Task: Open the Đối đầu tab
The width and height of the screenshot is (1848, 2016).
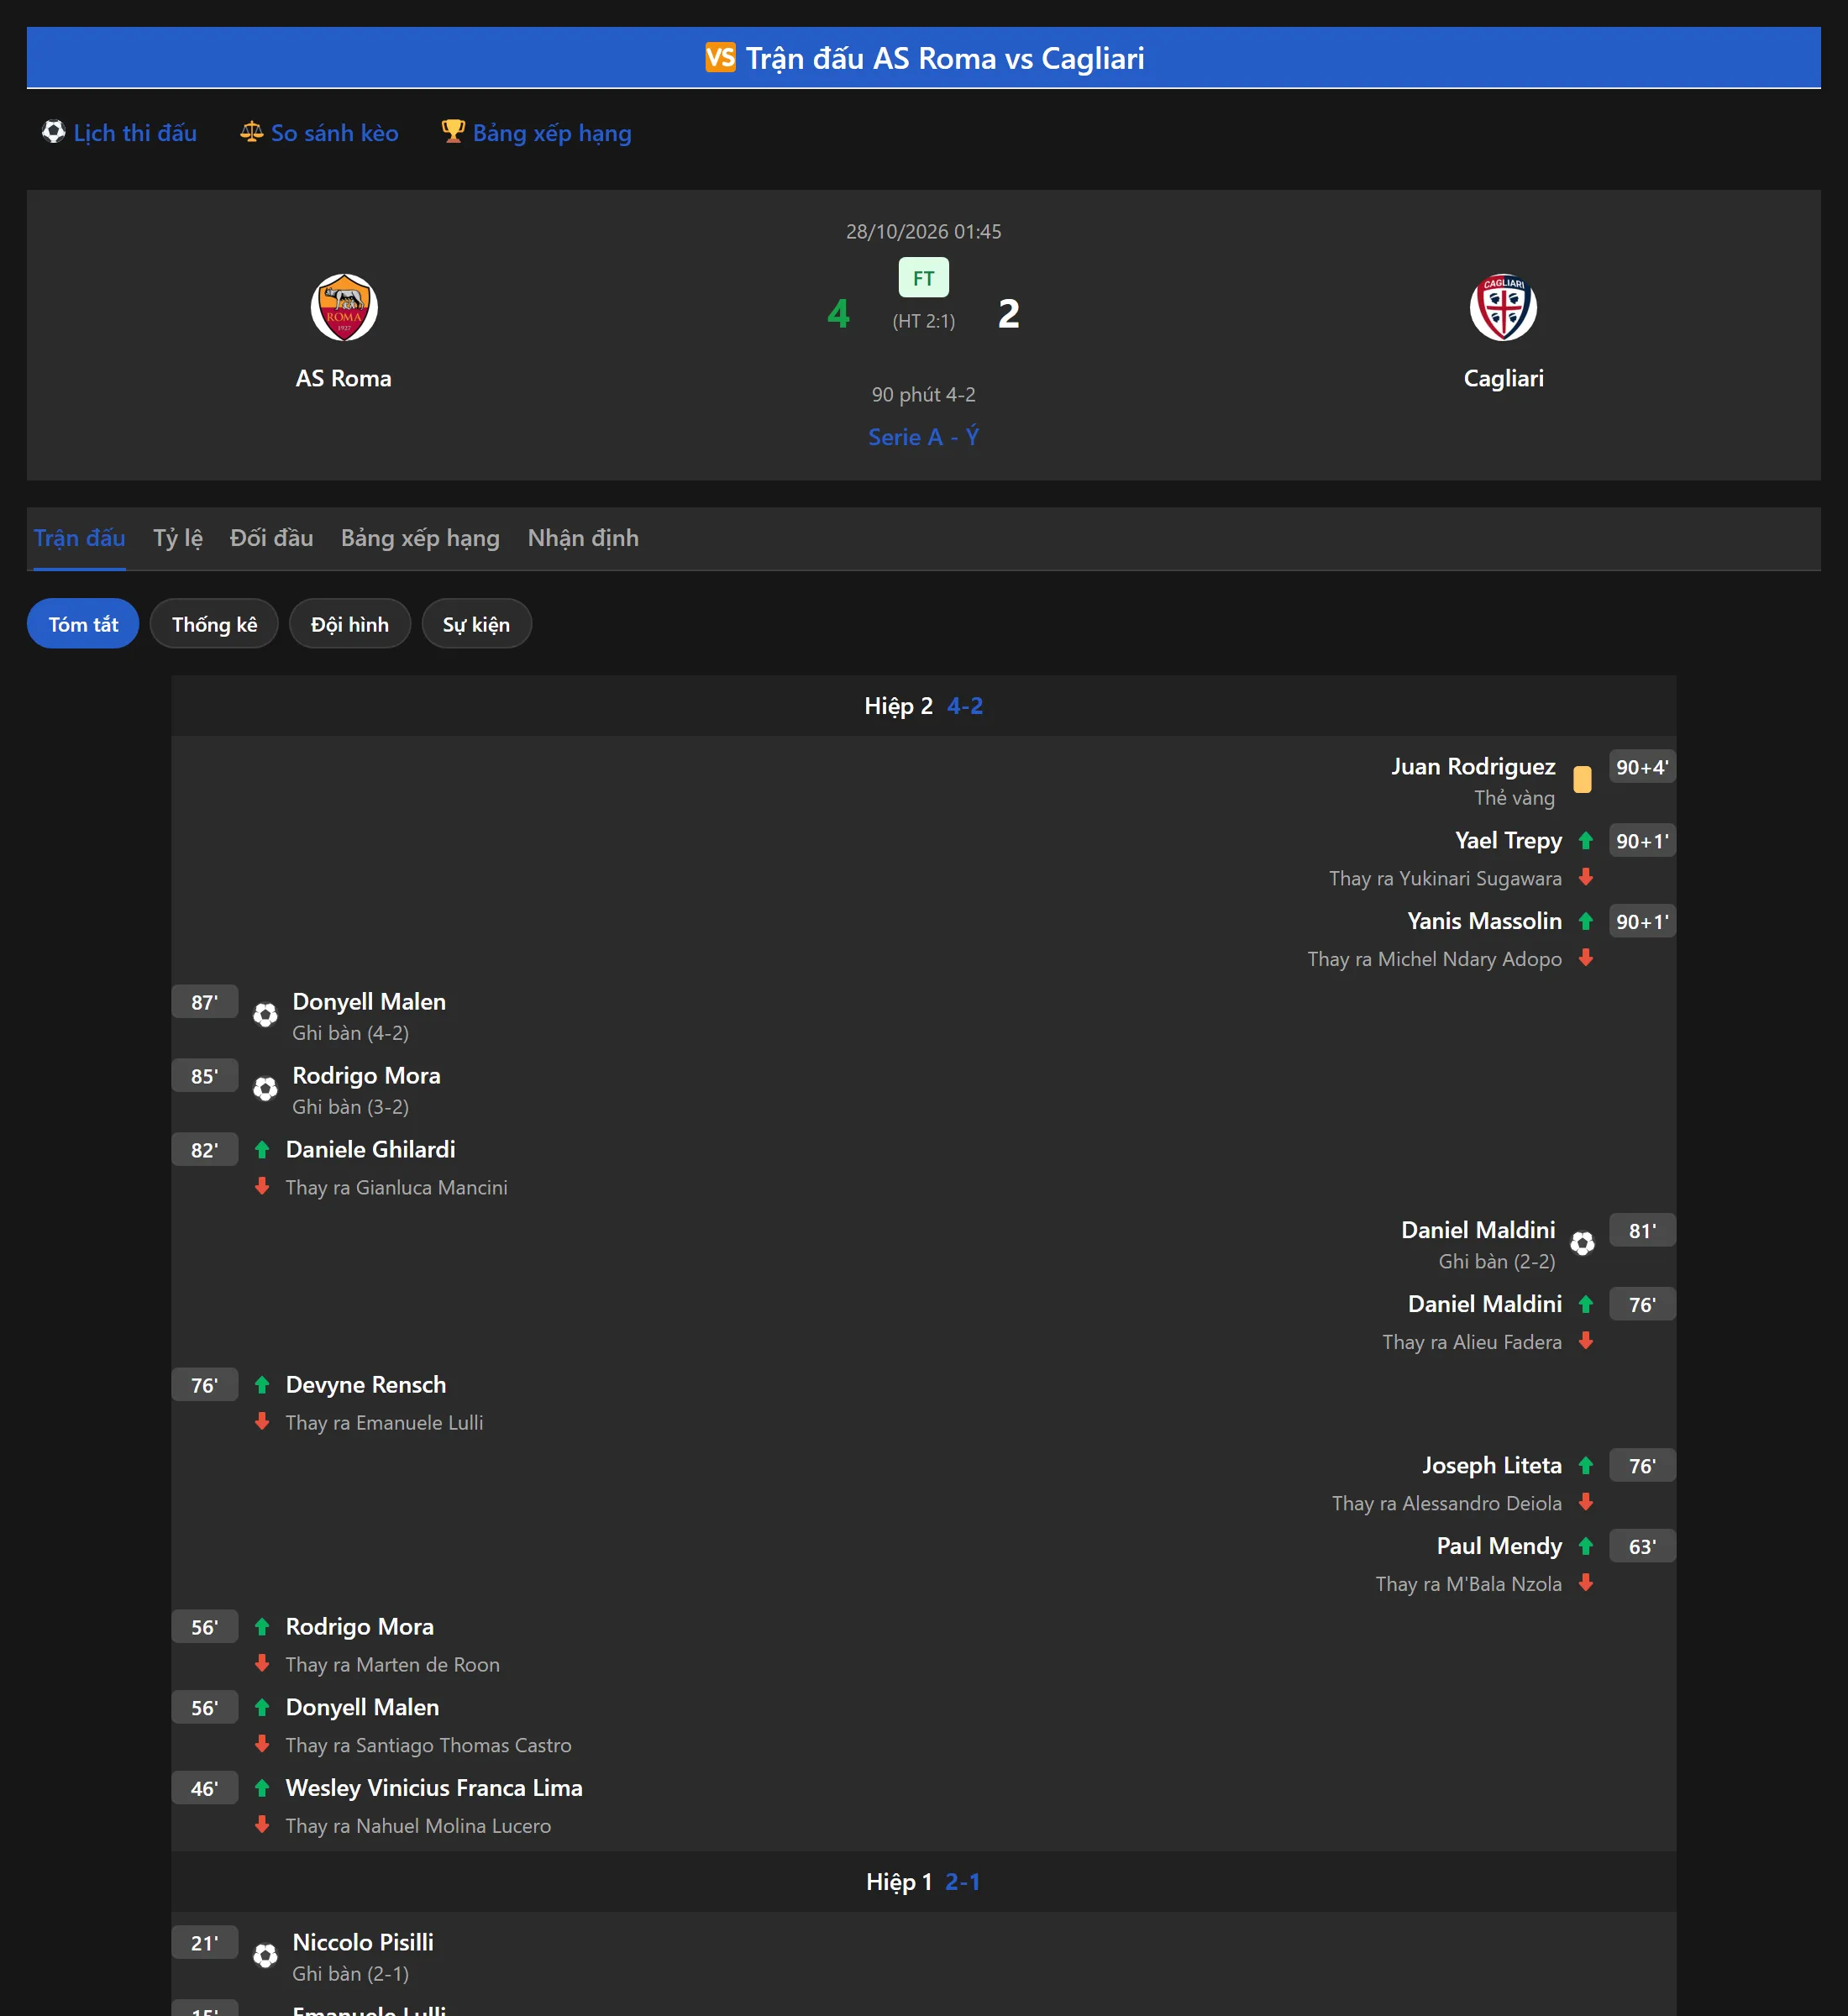Action: click(x=271, y=538)
